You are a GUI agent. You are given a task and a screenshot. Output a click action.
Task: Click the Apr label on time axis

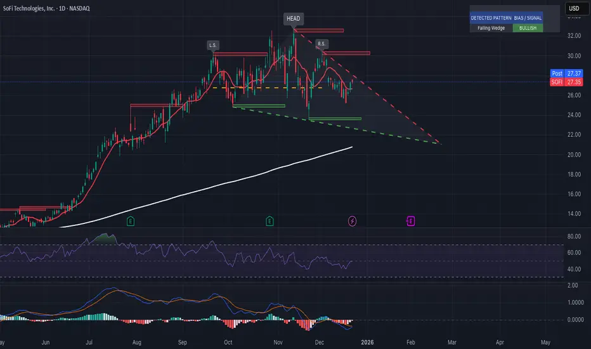click(x=500, y=342)
